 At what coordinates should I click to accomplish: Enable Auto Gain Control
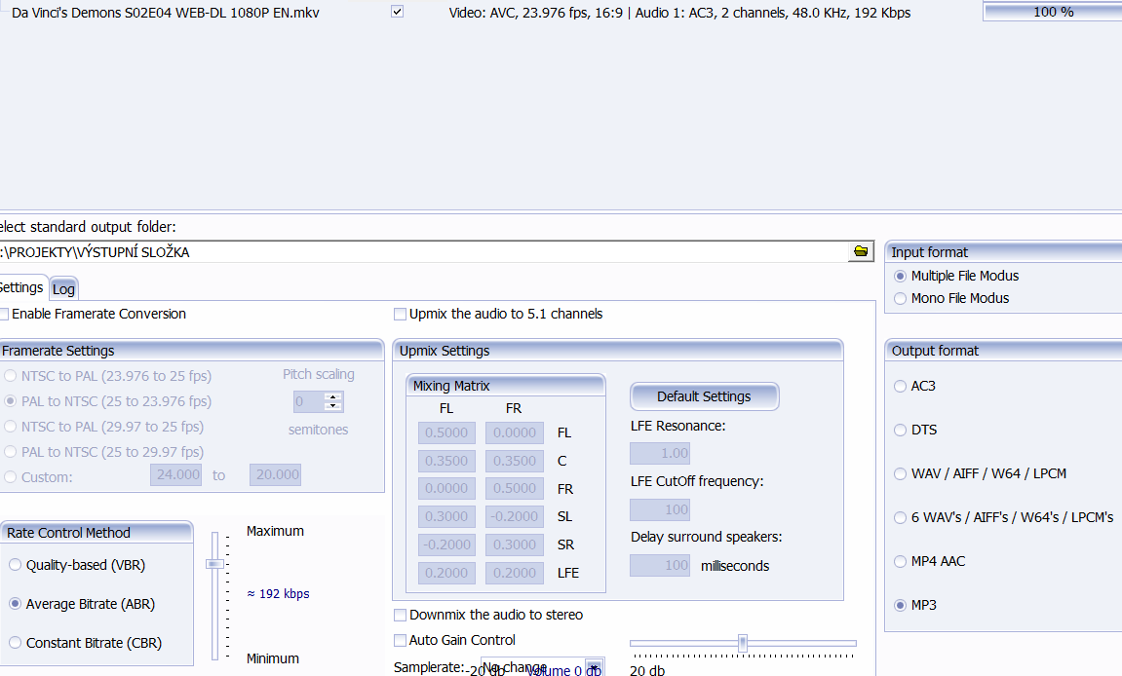tap(400, 640)
